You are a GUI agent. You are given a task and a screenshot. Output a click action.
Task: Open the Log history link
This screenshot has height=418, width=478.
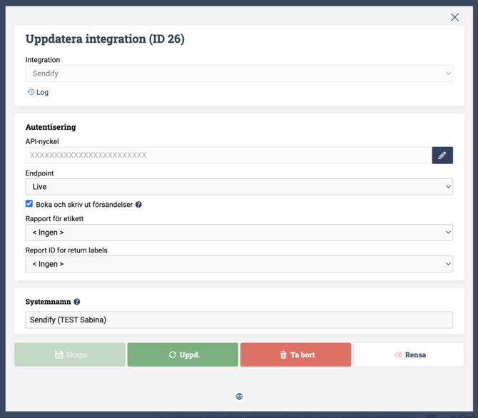tap(38, 92)
